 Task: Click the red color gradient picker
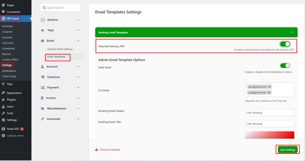point(270,135)
